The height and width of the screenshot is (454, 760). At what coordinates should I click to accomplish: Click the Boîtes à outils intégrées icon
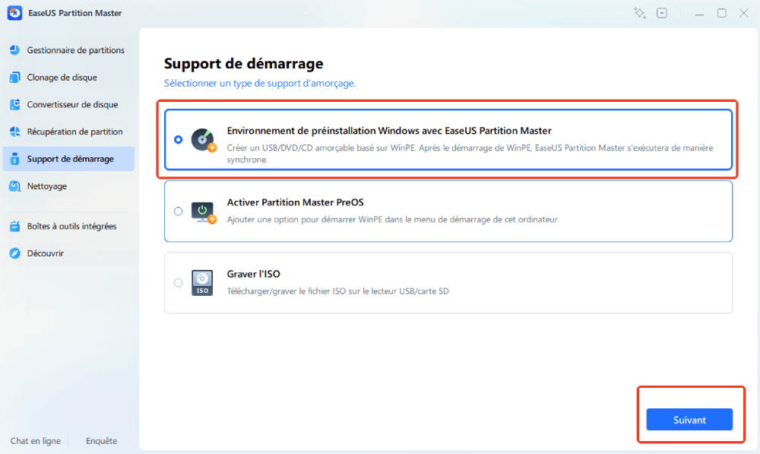[x=15, y=226]
